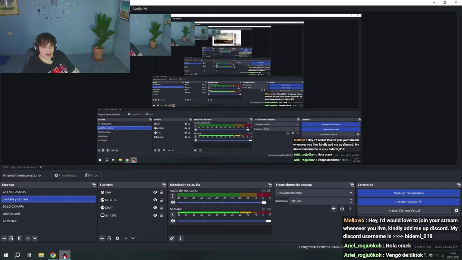The height and width of the screenshot is (260, 462).
Task: Delete selected source with trash icon
Action: coord(109,238)
